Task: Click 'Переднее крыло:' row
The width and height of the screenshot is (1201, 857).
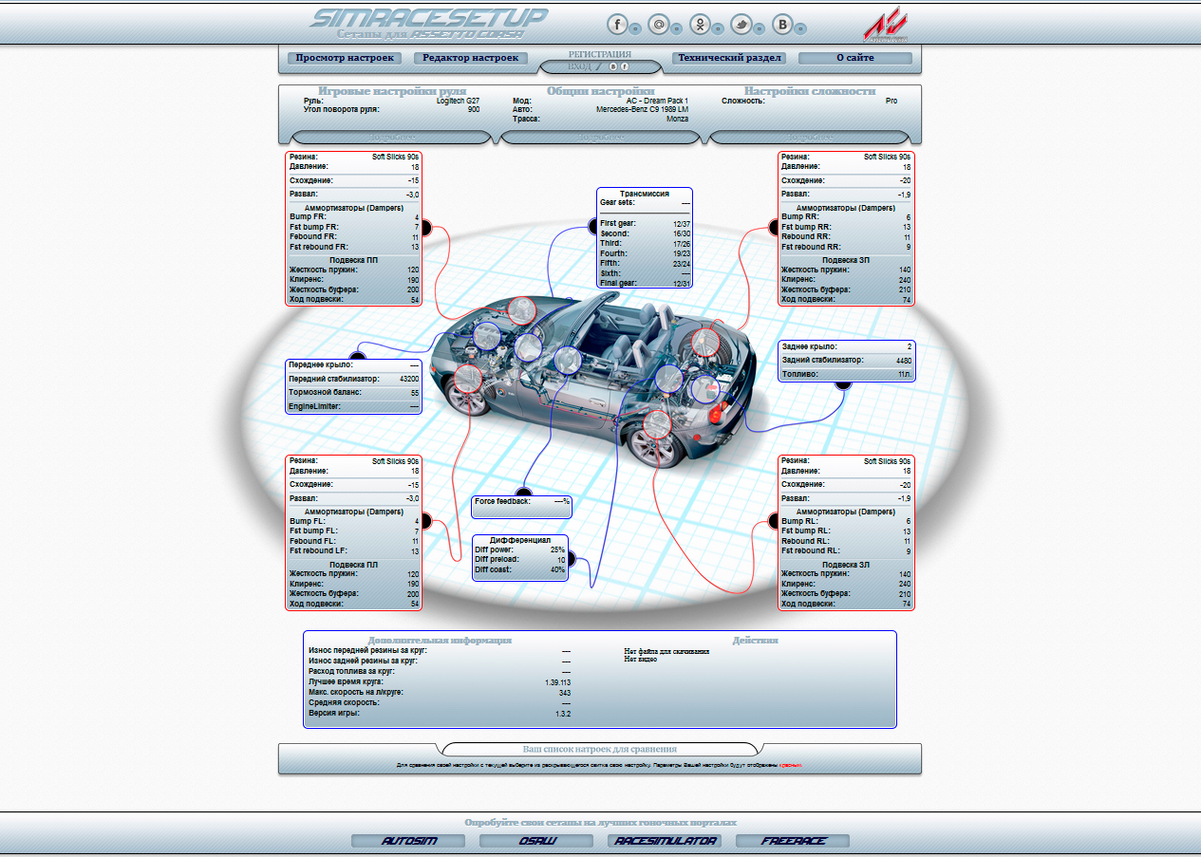Action: pyautogui.click(x=354, y=364)
